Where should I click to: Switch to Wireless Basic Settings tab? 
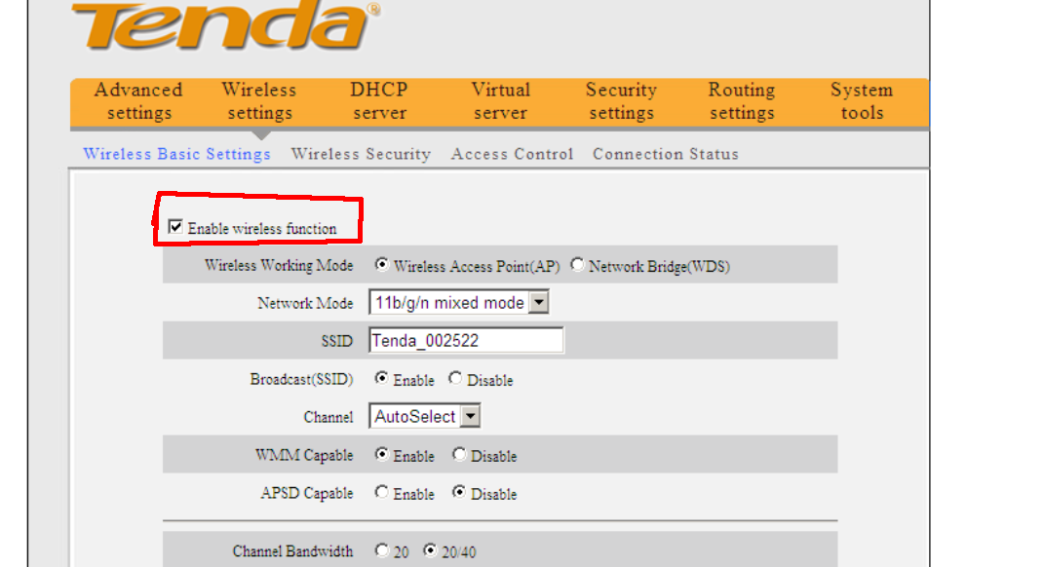point(177,154)
